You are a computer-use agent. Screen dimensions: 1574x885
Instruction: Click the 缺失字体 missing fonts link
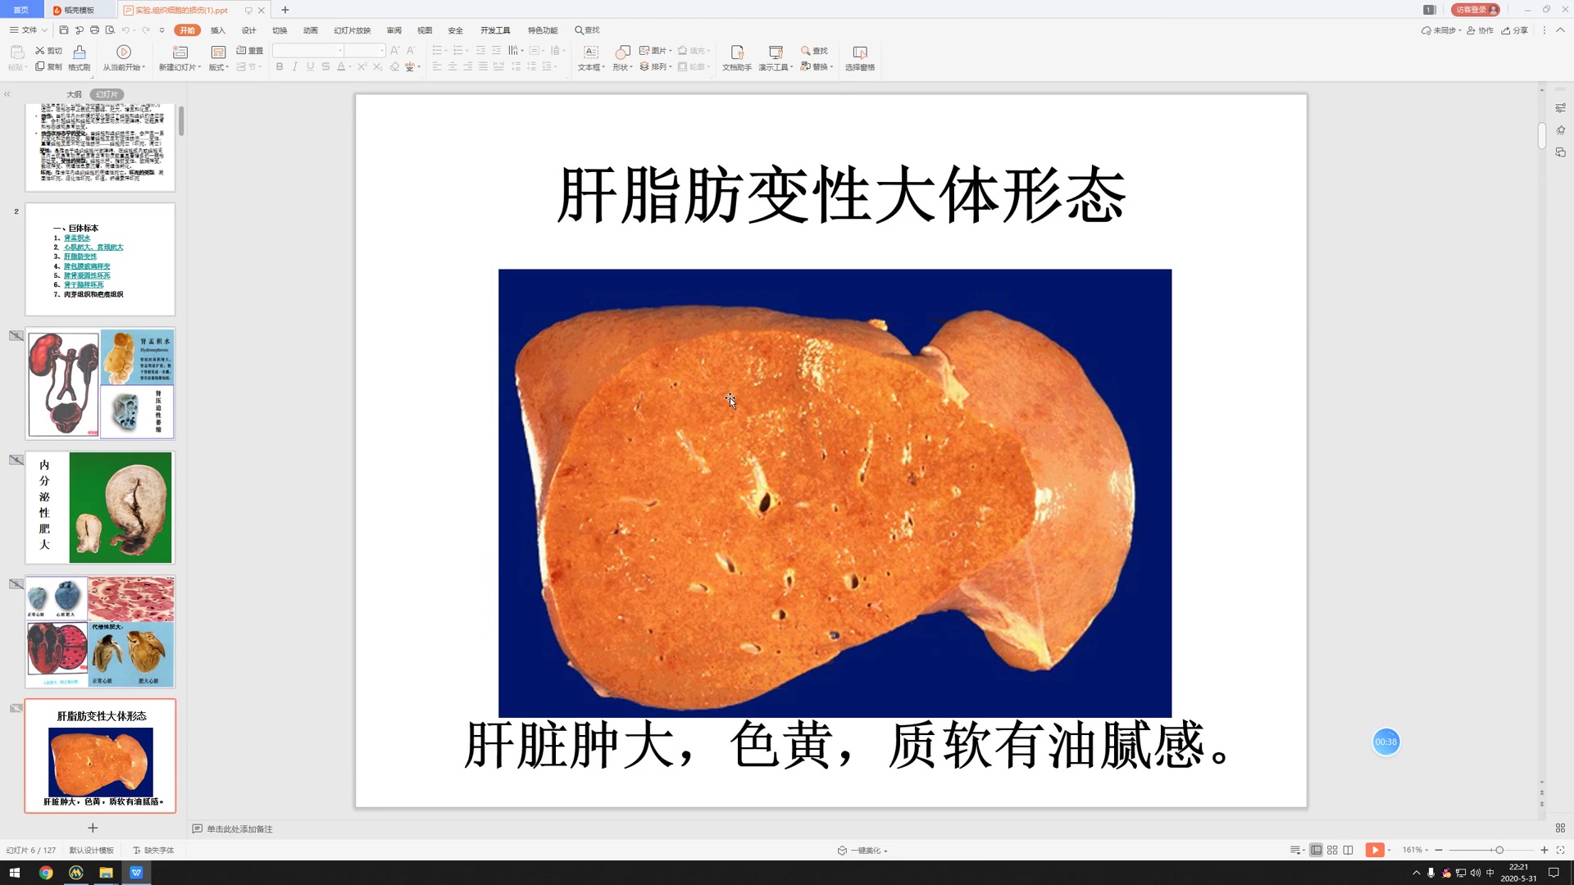(152, 850)
